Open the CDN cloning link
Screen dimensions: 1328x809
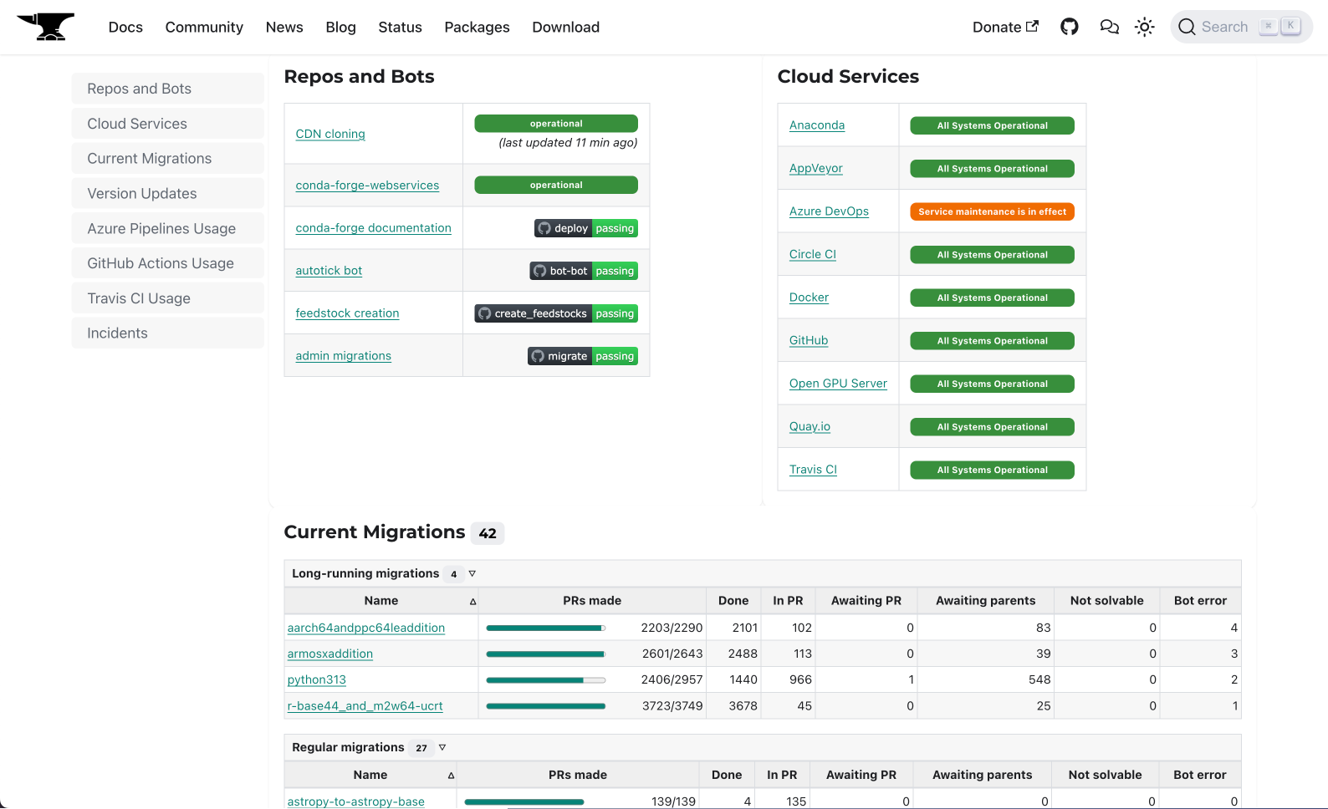330,134
